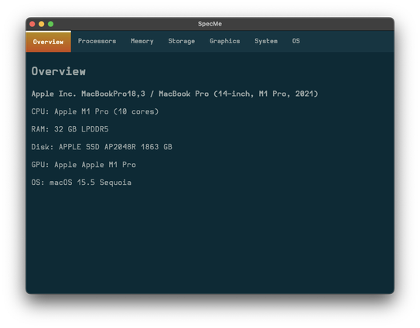Switch to the OS tab
Image resolution: width=420 pixels, height=328 pixels.
click(x=295, y=41)
